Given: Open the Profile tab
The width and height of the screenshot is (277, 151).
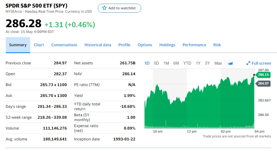Looking at the screenshot, I should tap(124, 45).
